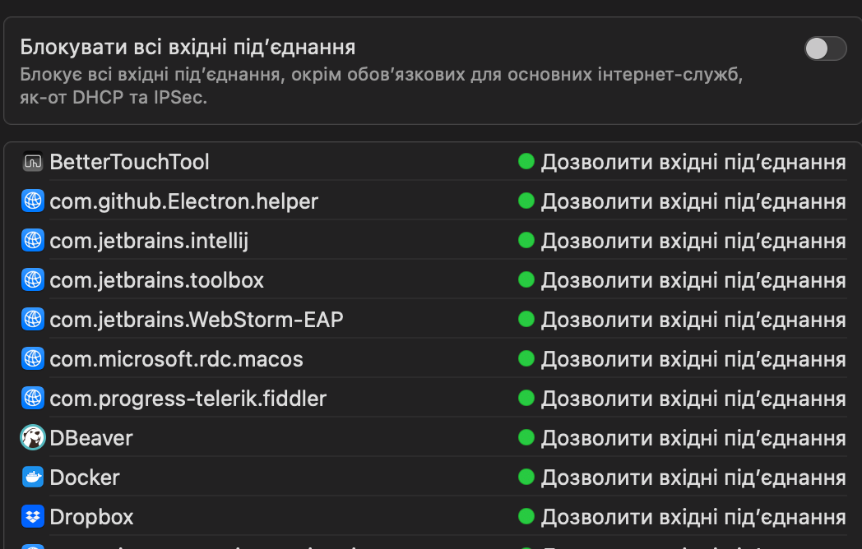862x549 pixels.
Task: Open the DBeaver incoming connections dropdown
Action: pos(682,438)
